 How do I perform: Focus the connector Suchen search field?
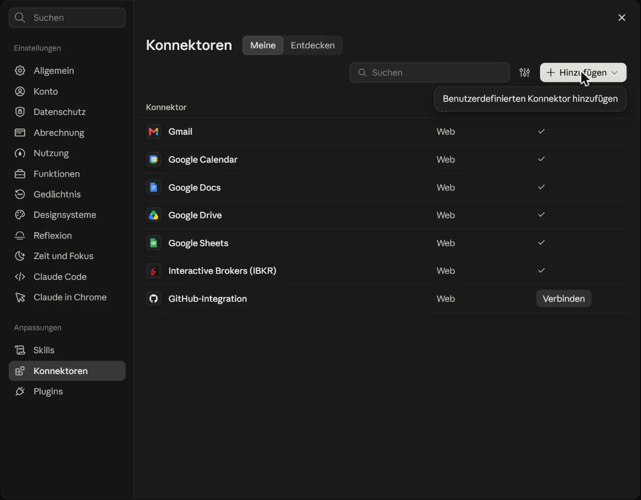429,73
